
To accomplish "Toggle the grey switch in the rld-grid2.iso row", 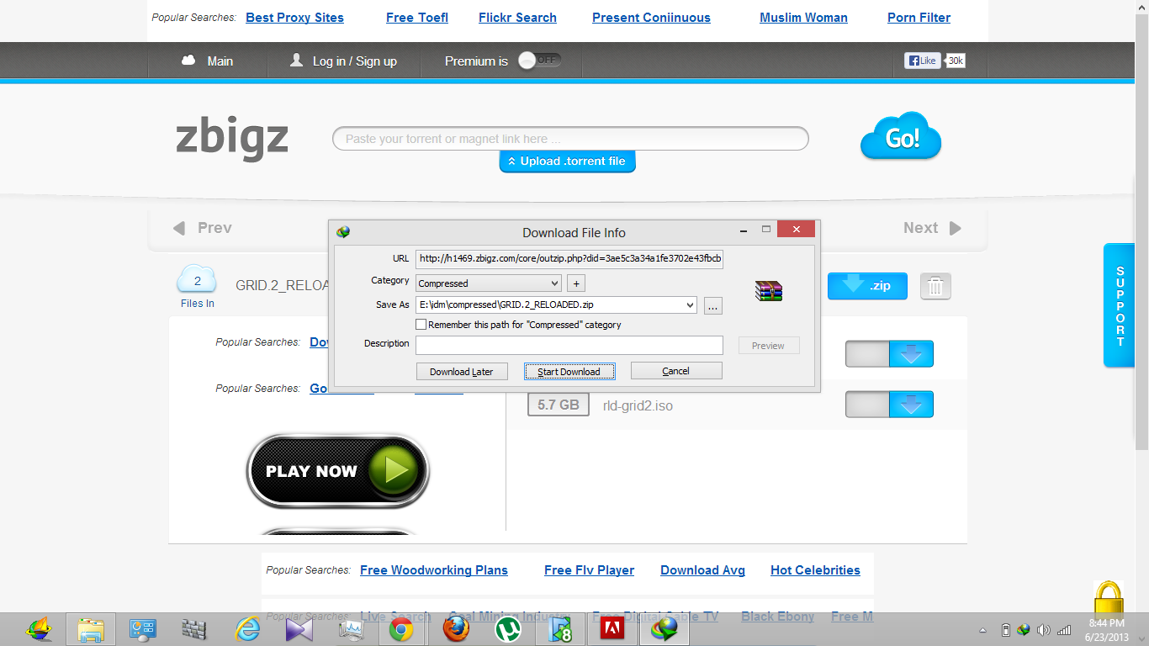I will click(x=867, y=405).
